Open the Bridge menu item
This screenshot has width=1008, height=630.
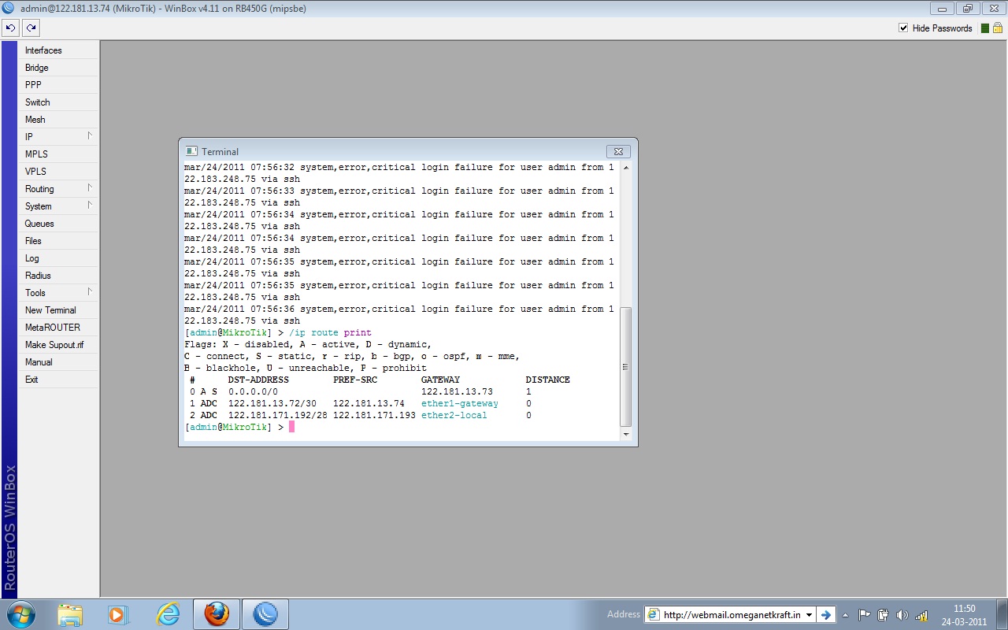[x=59, y=68]
